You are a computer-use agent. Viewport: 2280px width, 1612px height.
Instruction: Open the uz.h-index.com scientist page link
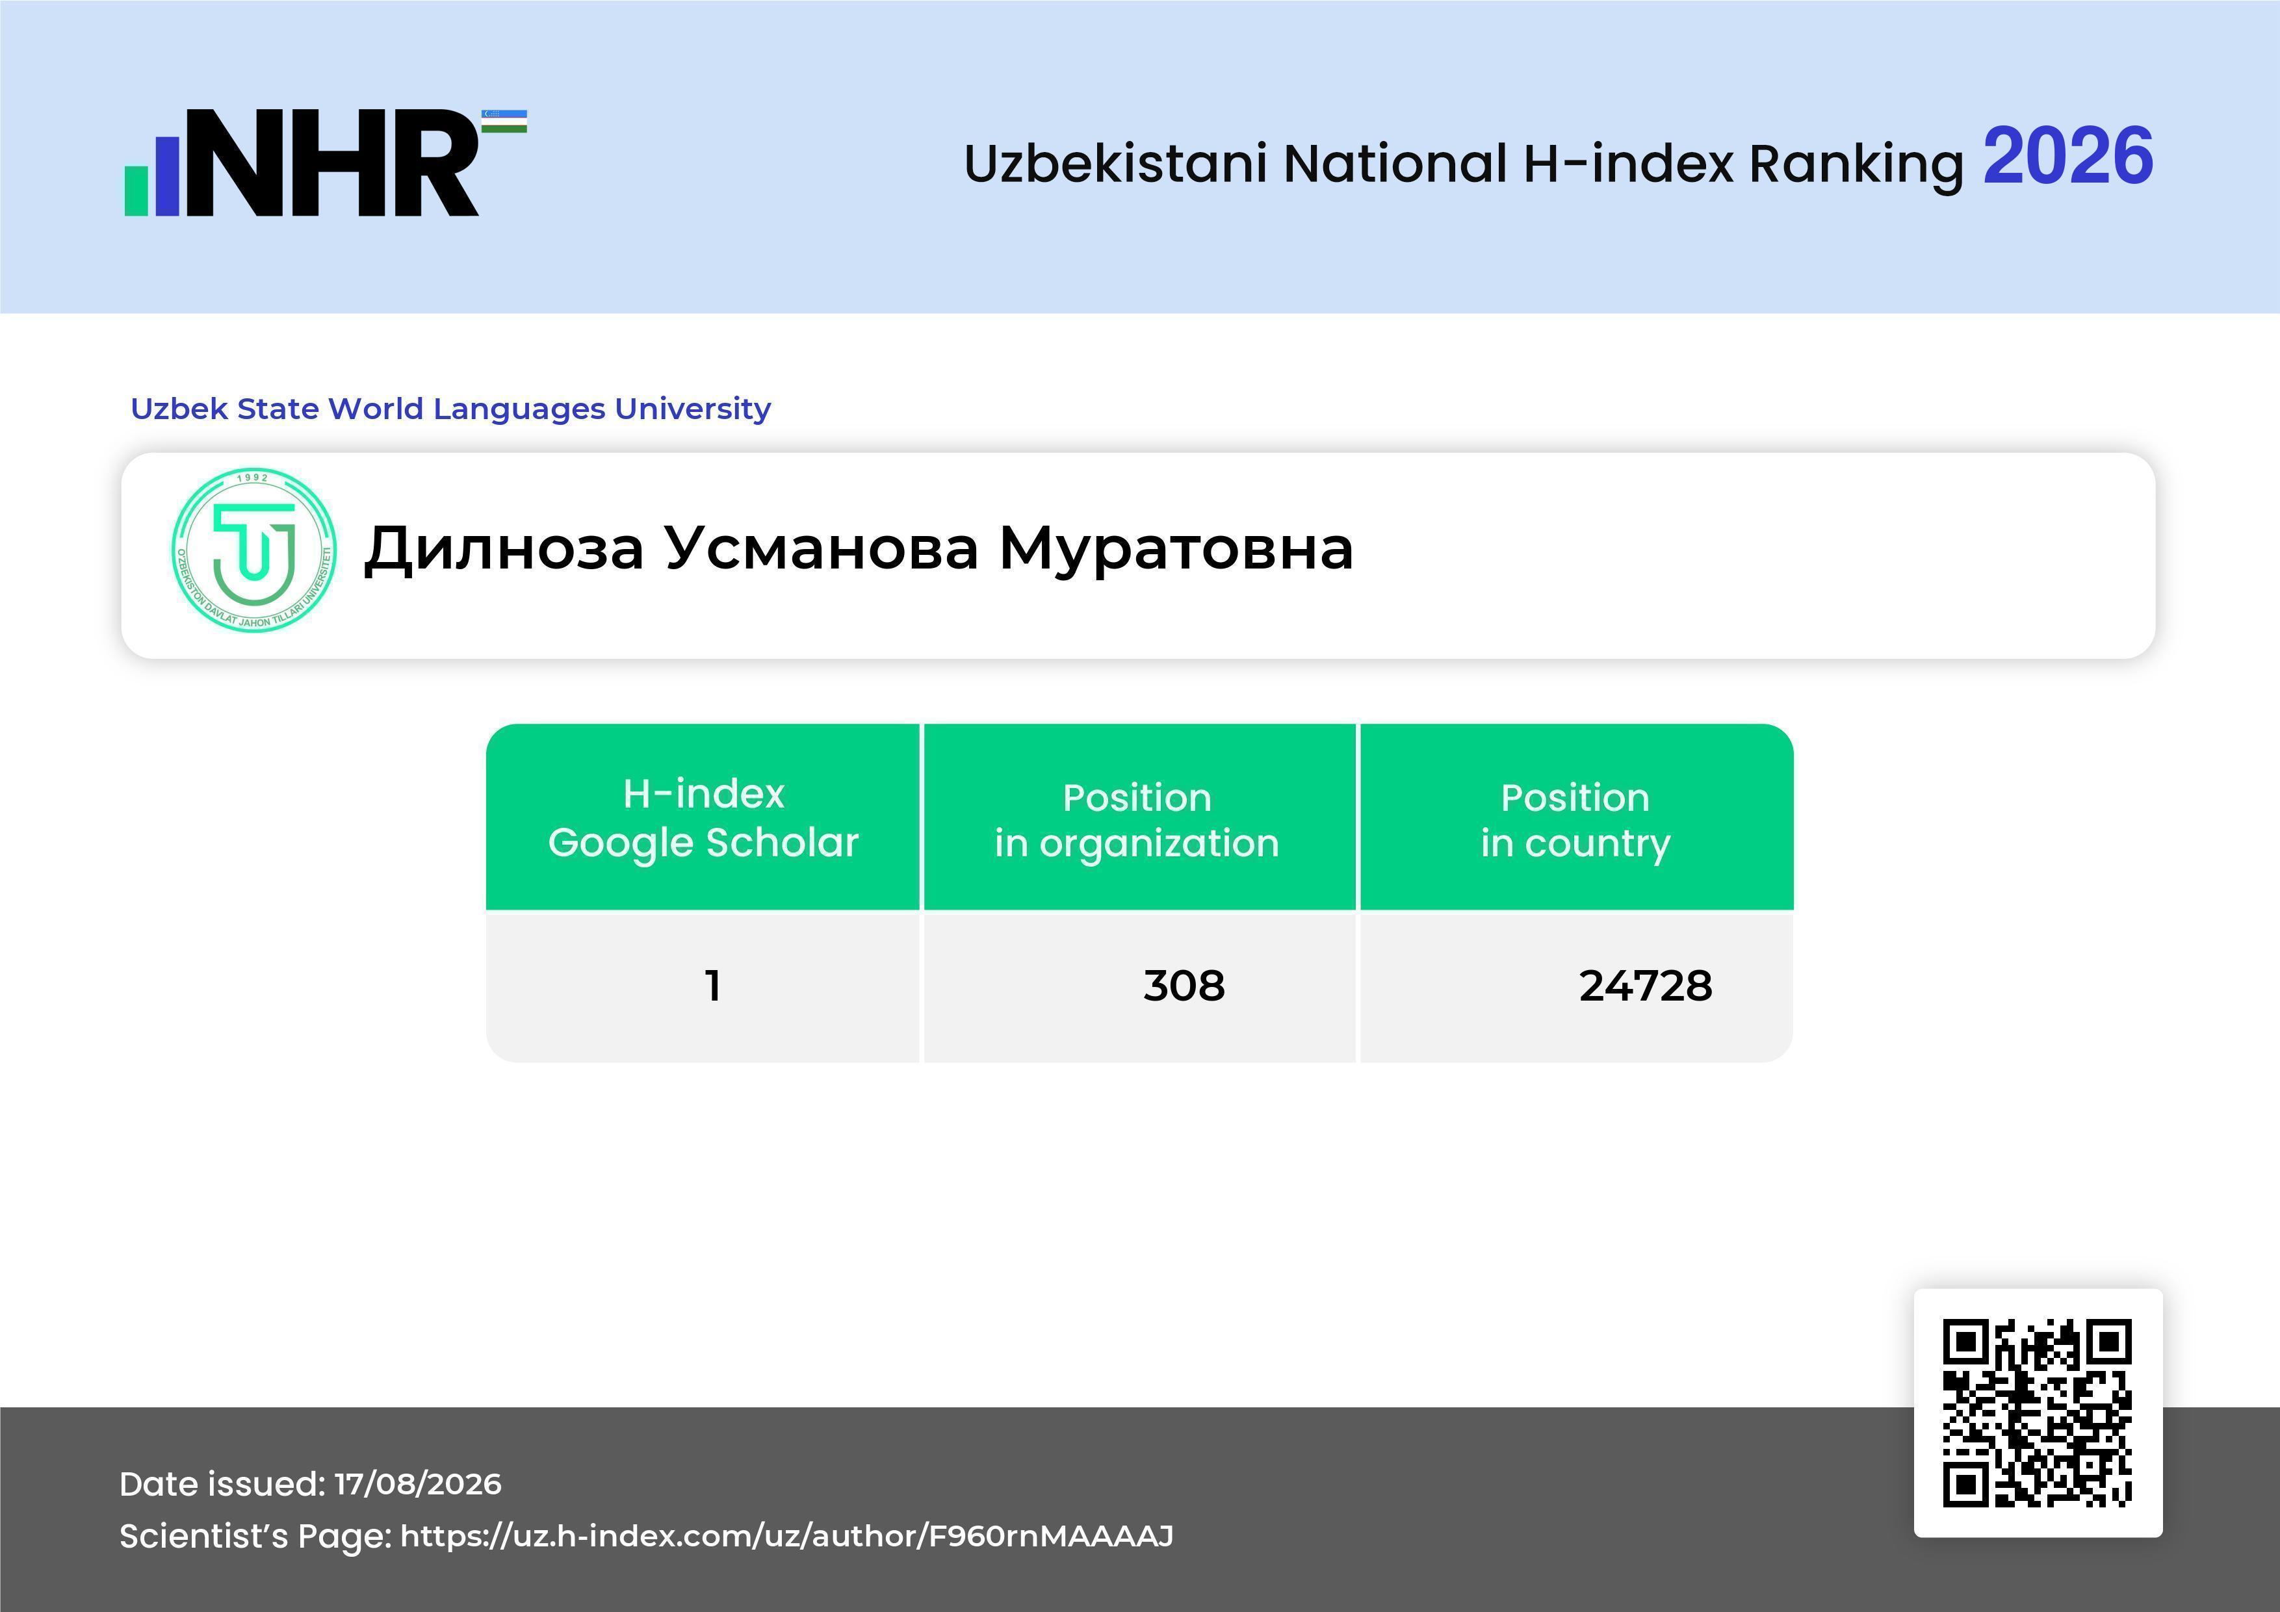click(x=786, y=1535)
